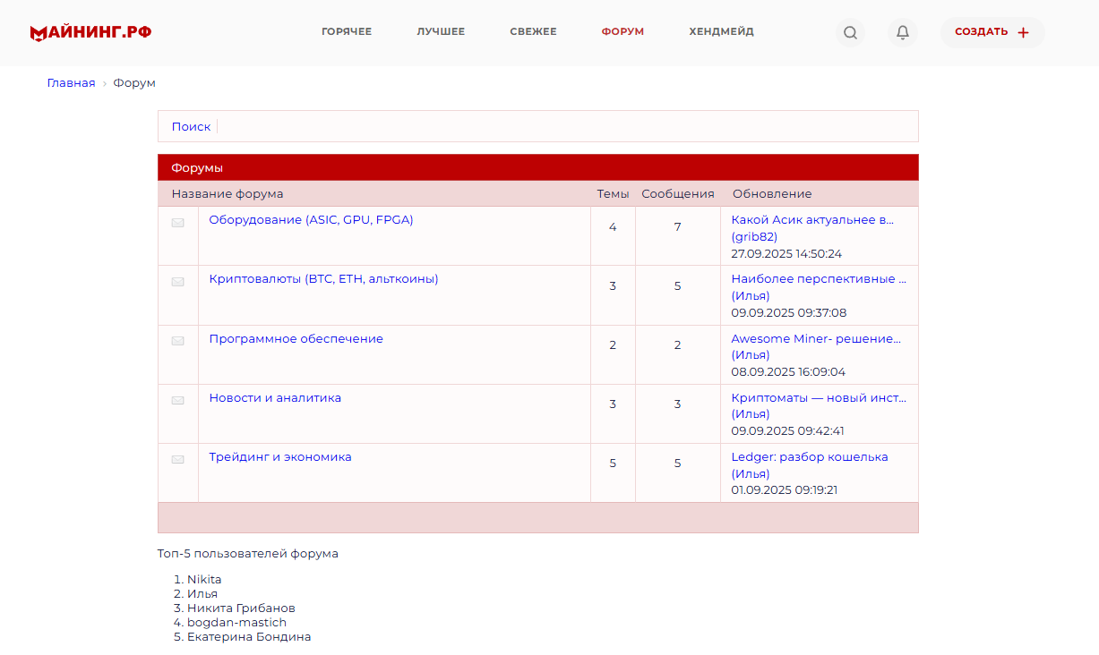This screenshot has width=1099, height=655.
Task: Open the Поиск forum search link
Action: point(191,127)
